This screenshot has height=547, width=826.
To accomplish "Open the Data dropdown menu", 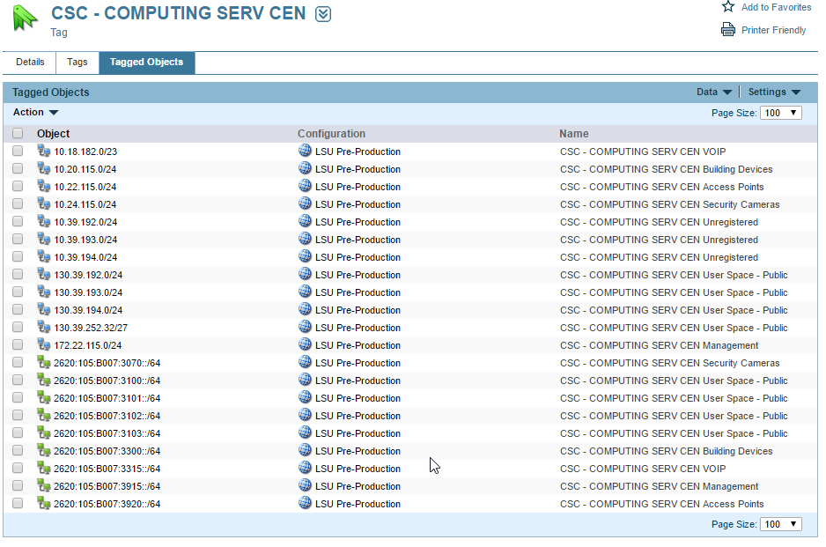I will (x=714, y=92).
